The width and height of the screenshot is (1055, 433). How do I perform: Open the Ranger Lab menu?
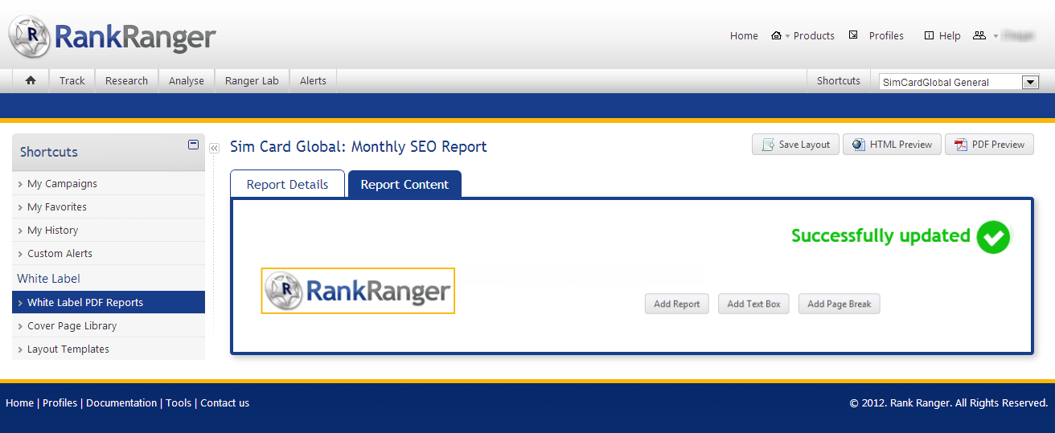(x=252, y=80)
